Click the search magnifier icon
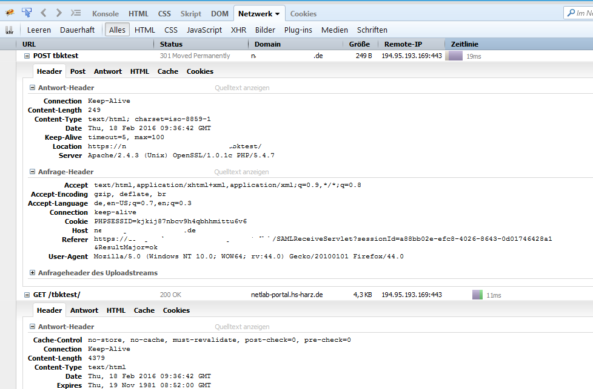 [x=571, y=13]
